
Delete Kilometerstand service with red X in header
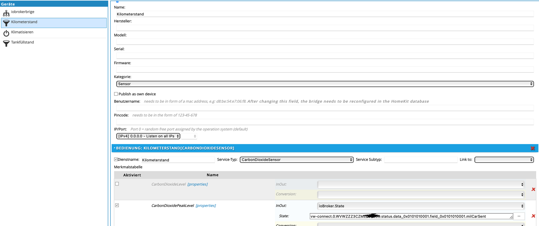tap(533, 148)
